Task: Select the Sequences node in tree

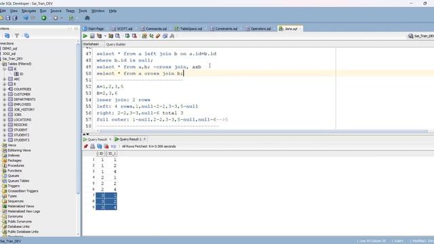Action: pos(16,201)
